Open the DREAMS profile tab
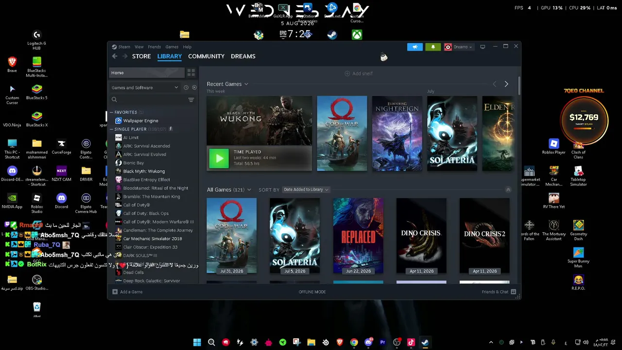The image size is (622, 350). click(x=243, y=56)
